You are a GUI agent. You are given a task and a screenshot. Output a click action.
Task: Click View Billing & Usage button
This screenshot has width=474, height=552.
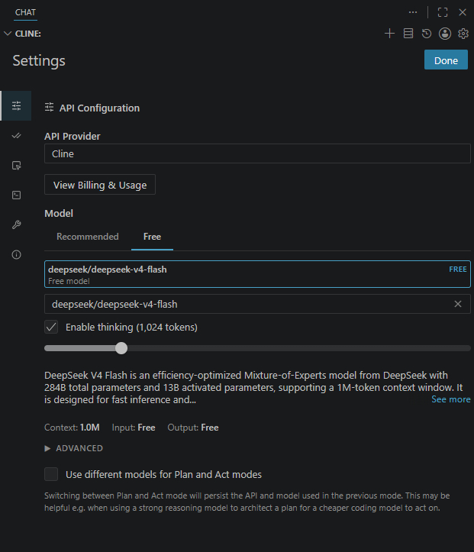[100, 185]
